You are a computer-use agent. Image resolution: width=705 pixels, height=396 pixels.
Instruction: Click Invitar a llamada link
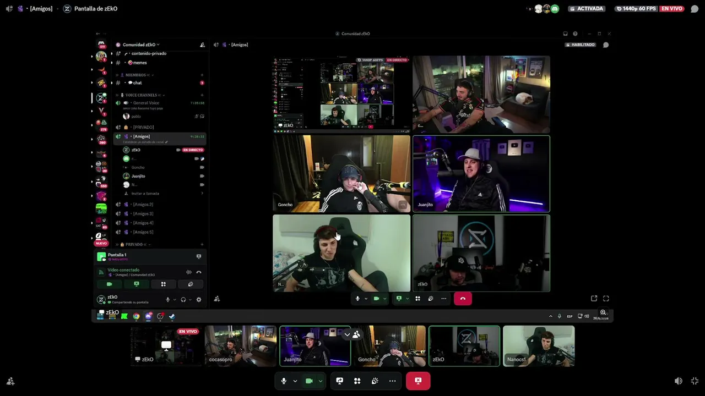pyautogui.click(x=145, y=194)
